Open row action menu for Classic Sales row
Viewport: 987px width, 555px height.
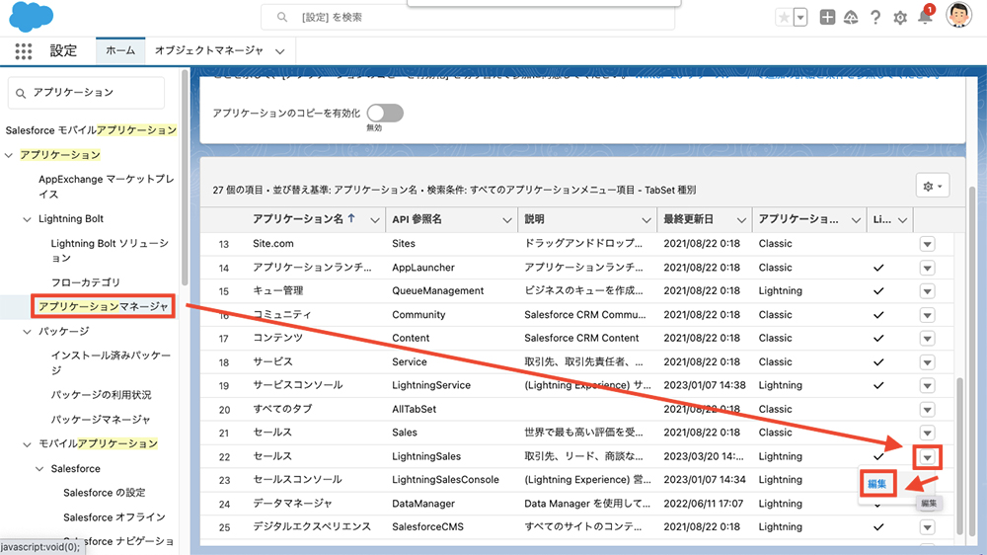click(x=927, y=433)
